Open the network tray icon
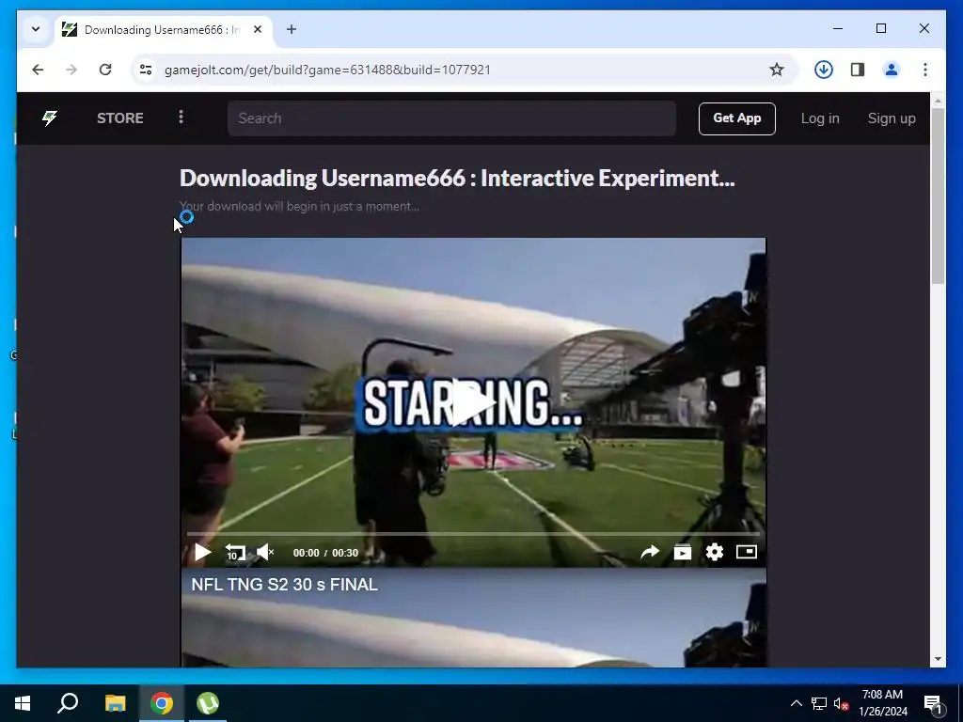The height and width of the screenshot is (722, 963). point(819,703)
